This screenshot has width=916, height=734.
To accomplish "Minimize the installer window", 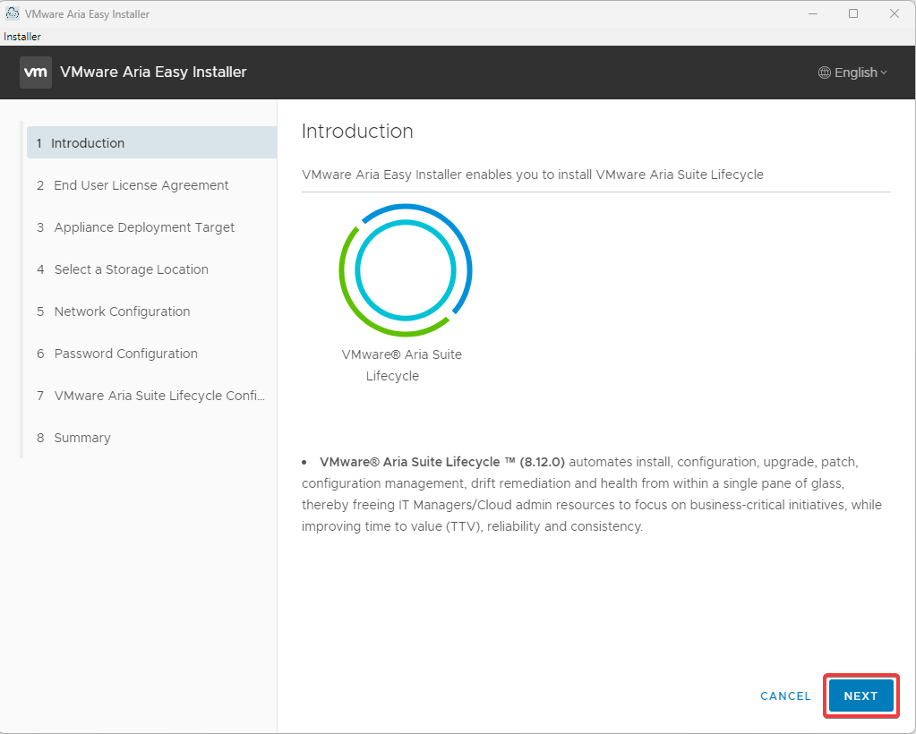I will point(813,13).
